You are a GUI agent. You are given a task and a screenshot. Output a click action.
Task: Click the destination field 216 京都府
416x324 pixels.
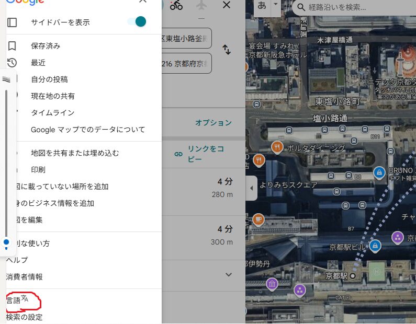point(186,64)
